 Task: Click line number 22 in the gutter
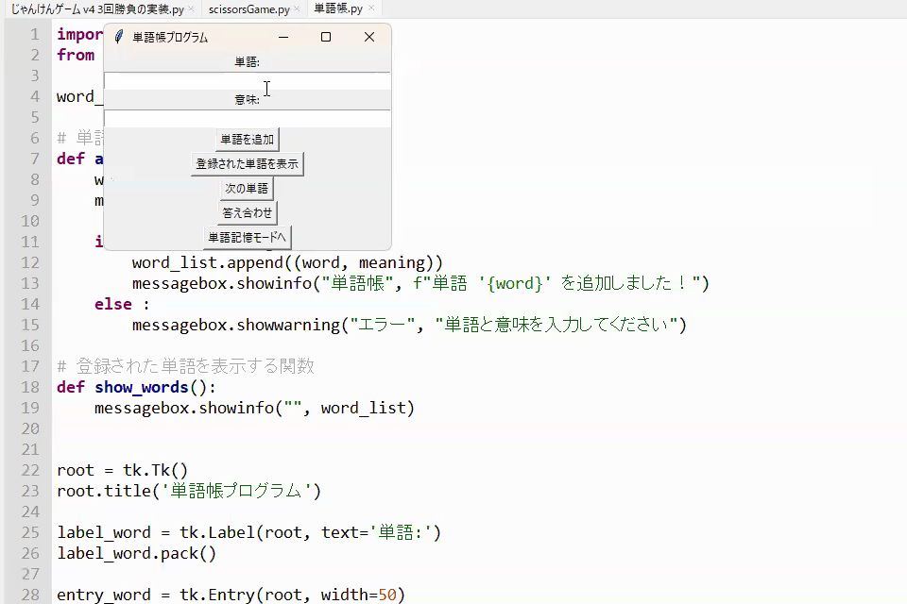[30, 471]
